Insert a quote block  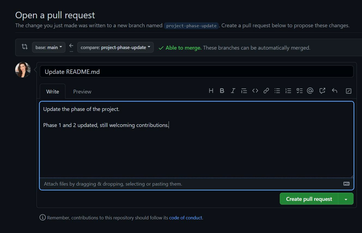pos(244,91)
